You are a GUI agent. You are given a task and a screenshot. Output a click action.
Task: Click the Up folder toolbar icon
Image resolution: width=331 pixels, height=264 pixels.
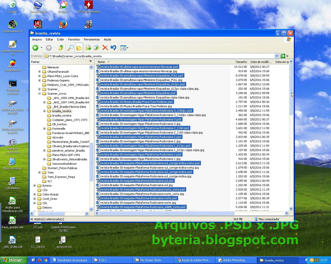61,48
